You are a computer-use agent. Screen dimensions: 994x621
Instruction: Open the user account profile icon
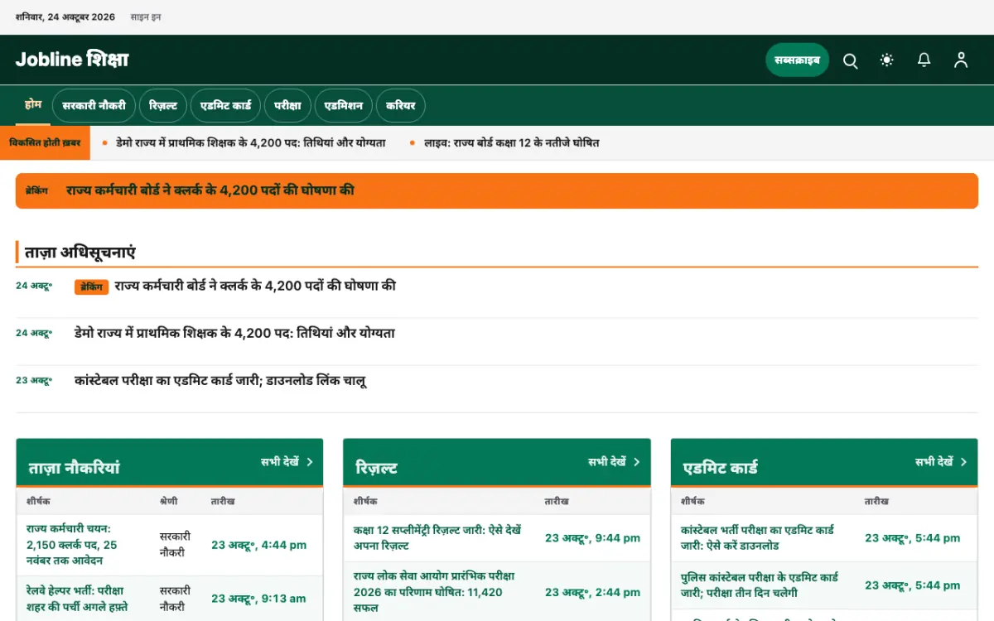coord(961,60)
